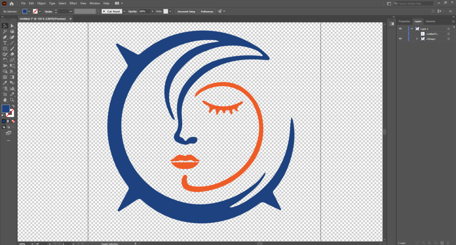456x245 pixels.
Task: Select the Slice tool
Action: pos(12,94)
